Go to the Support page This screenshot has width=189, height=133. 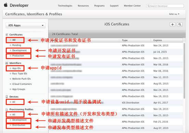[x=114, y=6]
